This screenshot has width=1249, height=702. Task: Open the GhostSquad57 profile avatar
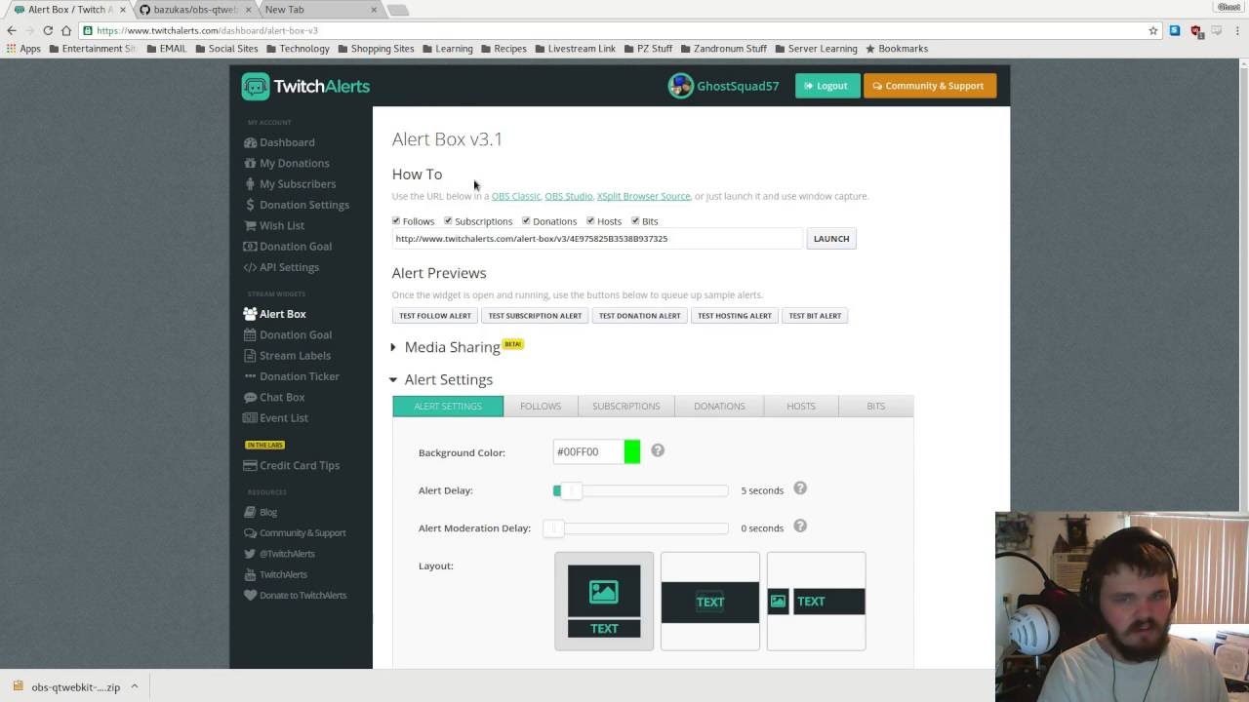[x=680, y=86]
